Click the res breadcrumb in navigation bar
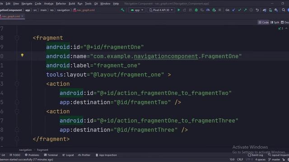 (52, 10)
